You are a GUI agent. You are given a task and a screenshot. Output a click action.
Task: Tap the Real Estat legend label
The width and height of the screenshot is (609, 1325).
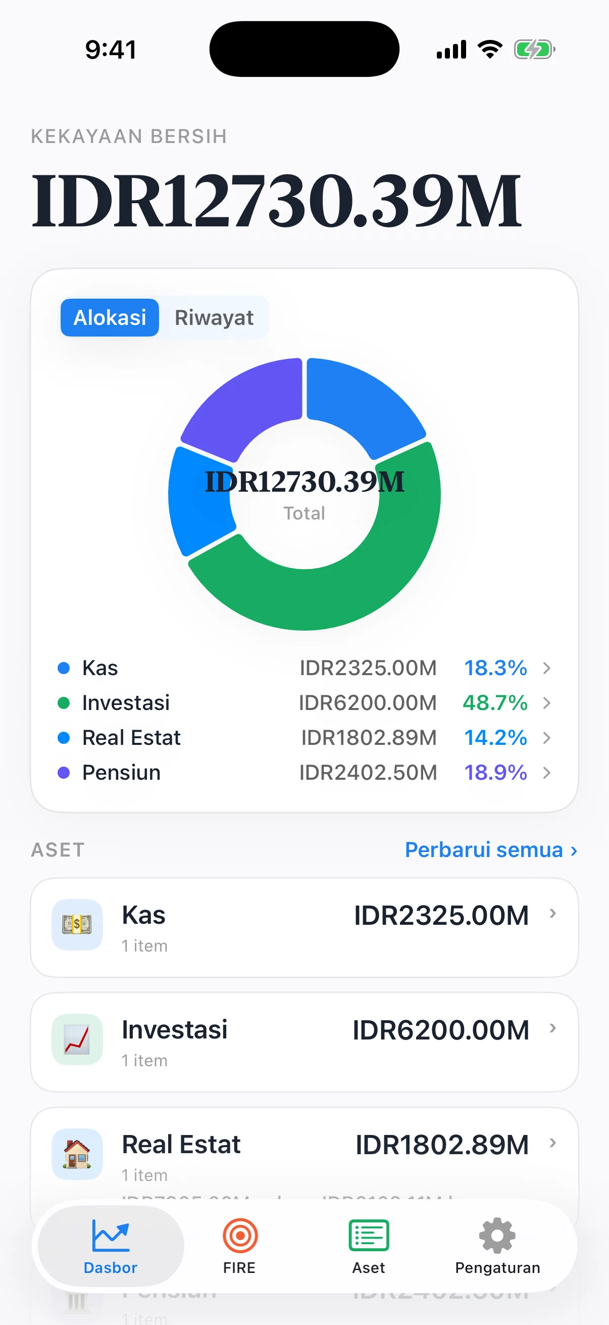pyautogui.click(x=132, y=738)
